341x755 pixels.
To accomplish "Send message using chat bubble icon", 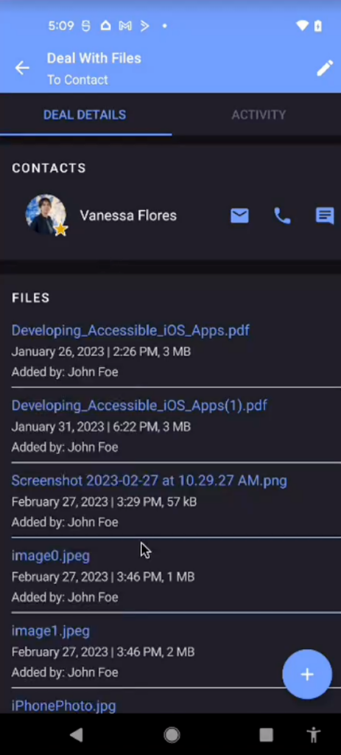I will coord(325,216).
